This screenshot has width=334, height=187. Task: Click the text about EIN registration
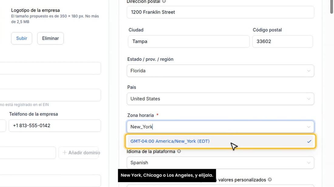pyautogui.click(x=24, y=105)
